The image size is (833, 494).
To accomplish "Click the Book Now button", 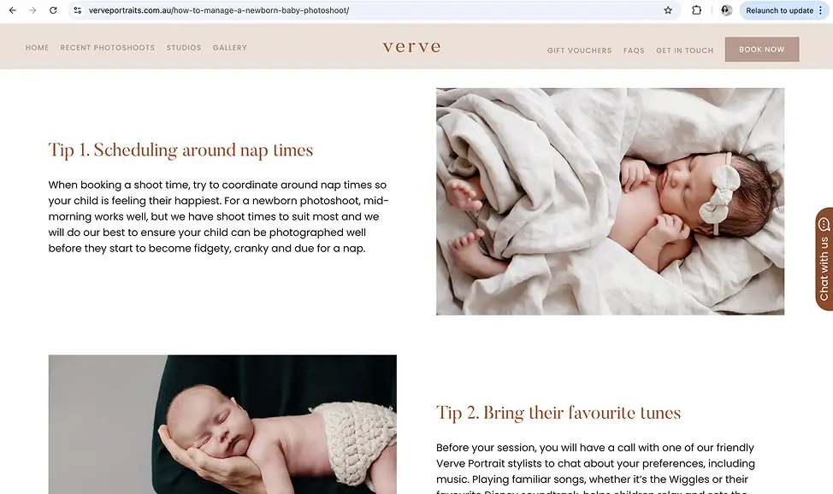I will (x=762, y=50).
